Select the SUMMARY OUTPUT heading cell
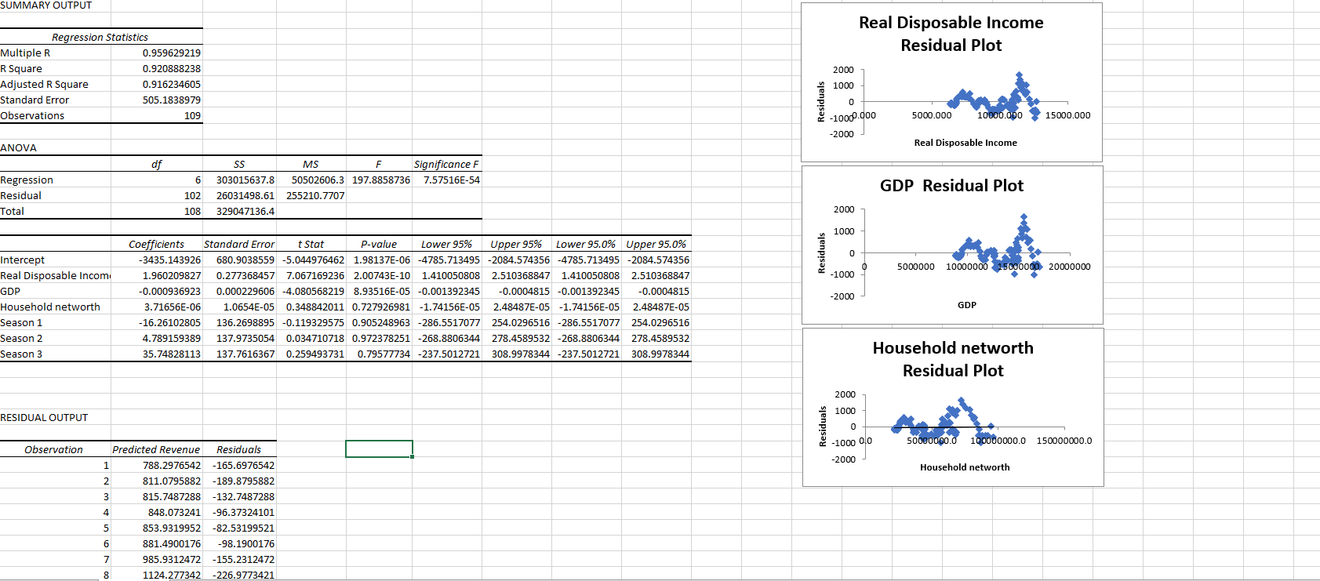The height and width of the screenshot is (581, 1320). pos(46,5)
